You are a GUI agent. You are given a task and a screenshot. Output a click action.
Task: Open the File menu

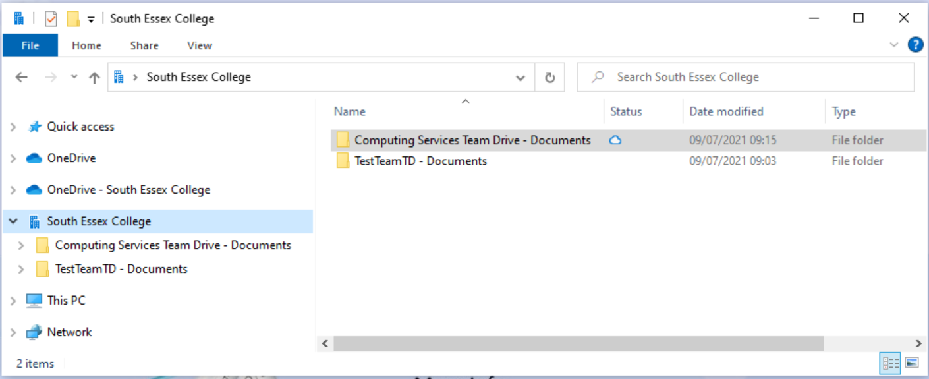coord(30,45)
